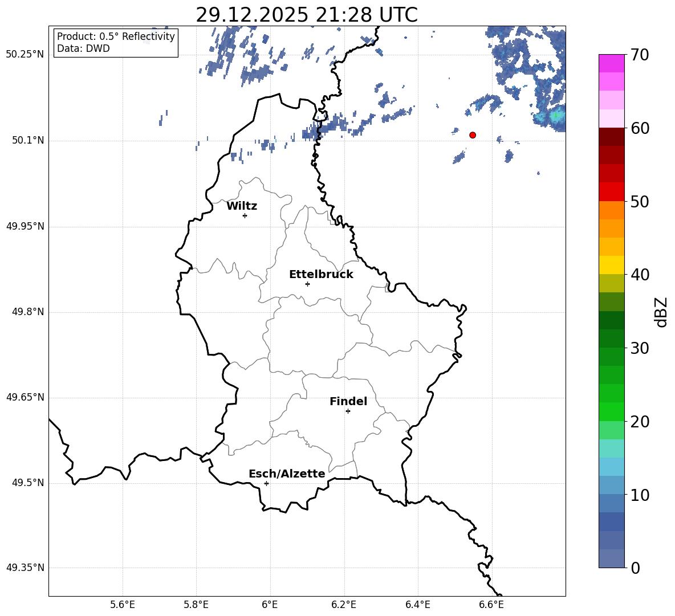
Task: Click the 49.95°N latitude label
Action: 25,226
